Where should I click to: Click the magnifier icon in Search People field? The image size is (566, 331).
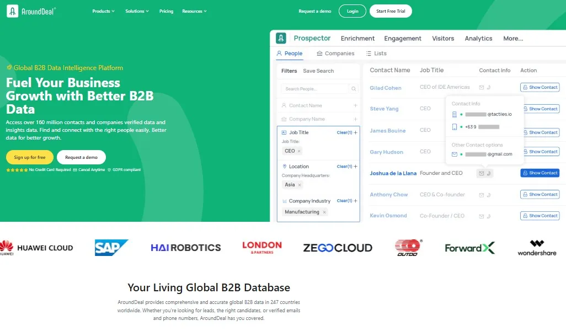tap(353, 88)
